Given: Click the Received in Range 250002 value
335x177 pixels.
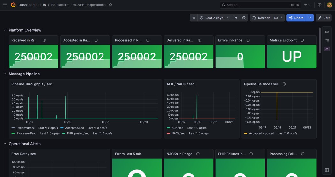Looking at the screenshot, I should (34, 57).
